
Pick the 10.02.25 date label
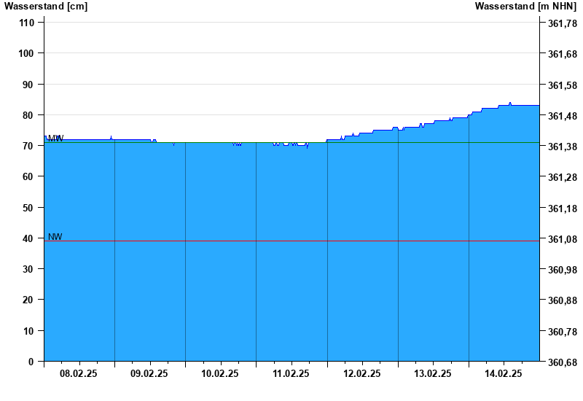[220, 373]
